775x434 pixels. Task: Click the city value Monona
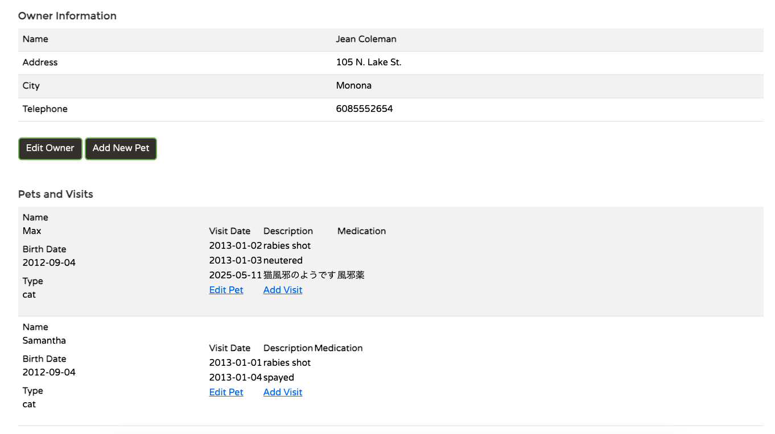click(354, 86)
